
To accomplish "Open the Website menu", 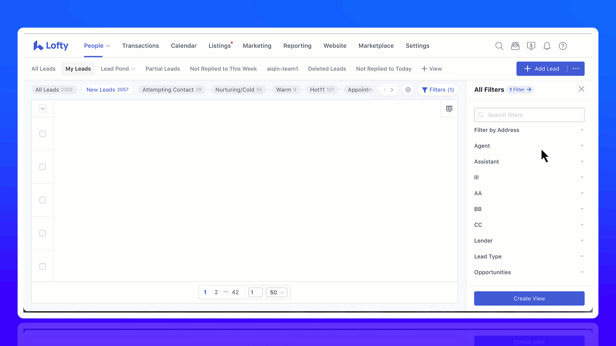I will click(x=335, y=46).
